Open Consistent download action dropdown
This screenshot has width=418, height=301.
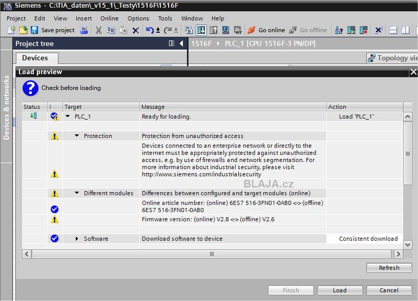pos(364,239)
